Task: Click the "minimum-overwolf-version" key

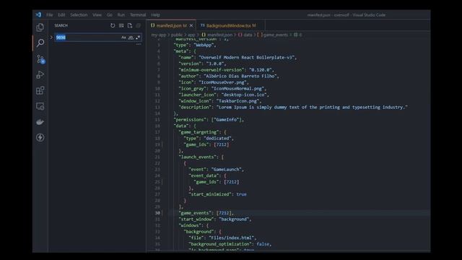Action: [x=212, y=70]
